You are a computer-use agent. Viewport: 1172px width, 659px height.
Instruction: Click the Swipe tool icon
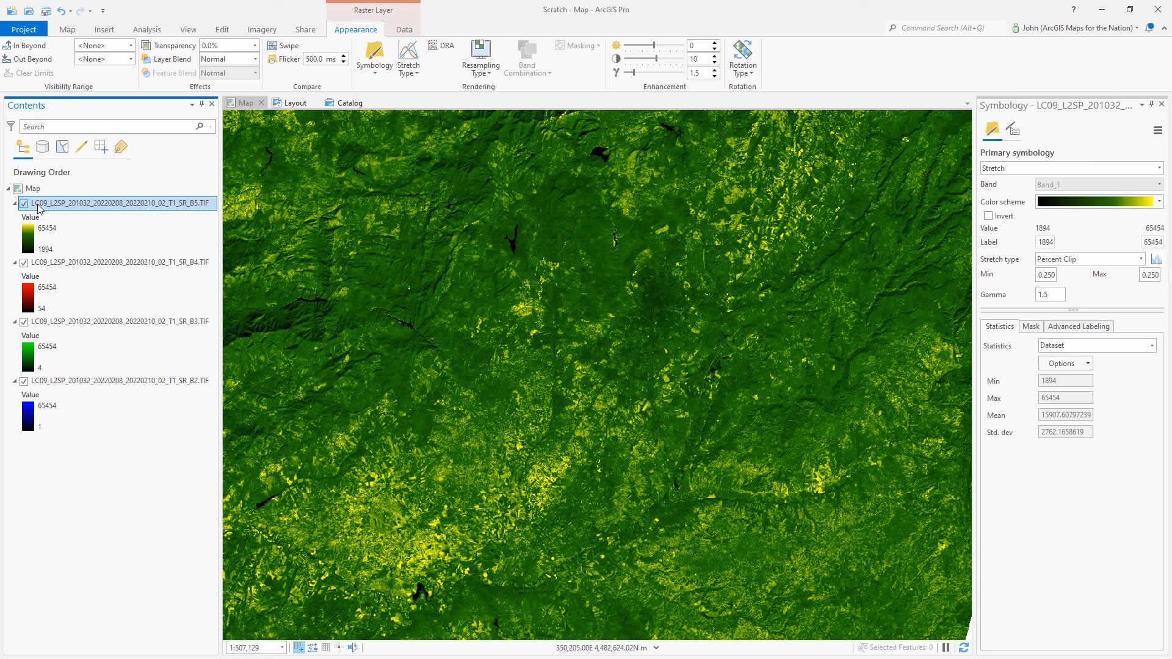272,46
